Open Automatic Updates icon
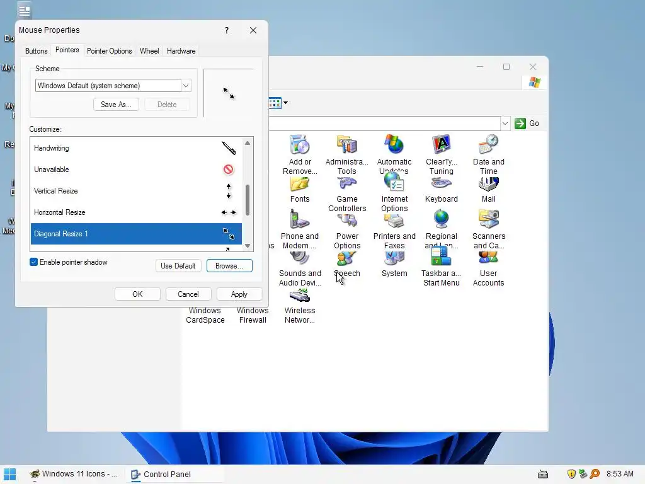Image resolution: width=645 pixels, height=484 pixels. 394,144
